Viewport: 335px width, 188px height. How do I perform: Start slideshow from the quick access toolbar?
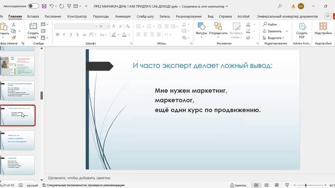click(x=69, y=6)
